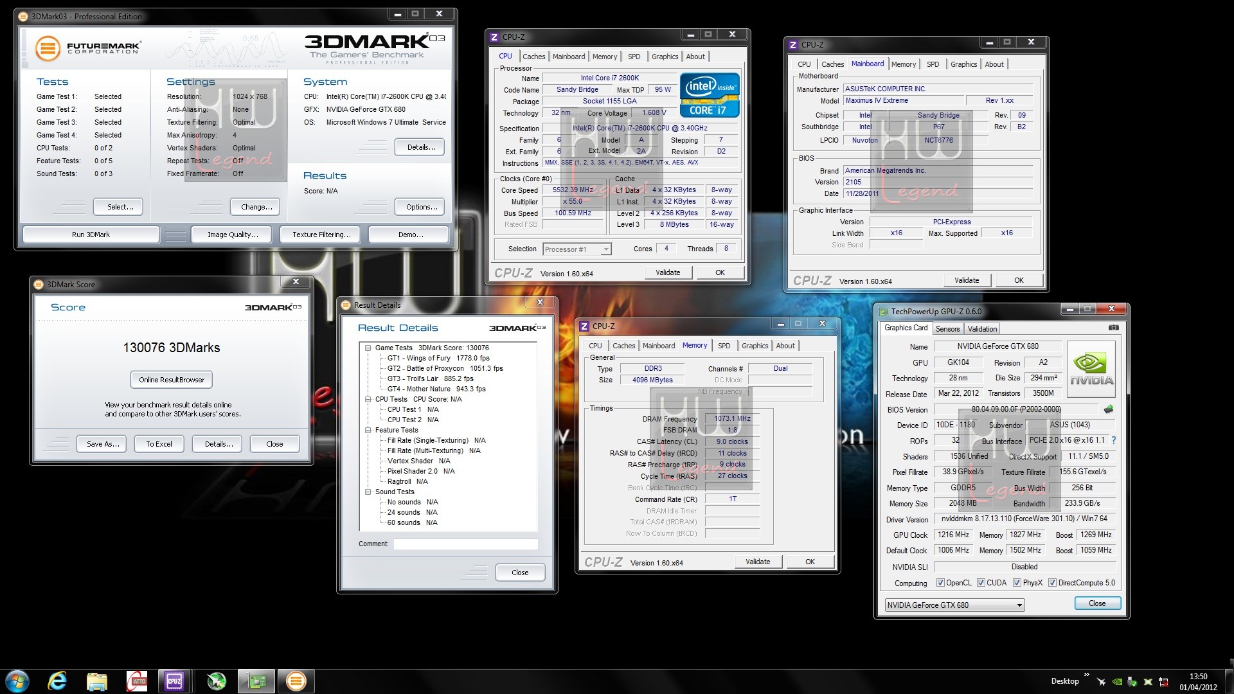Viewport: 1234px width, 694px height.
Task: Open SPD tab in the CPU-Z Memory window
Action: tap(724, 346)
